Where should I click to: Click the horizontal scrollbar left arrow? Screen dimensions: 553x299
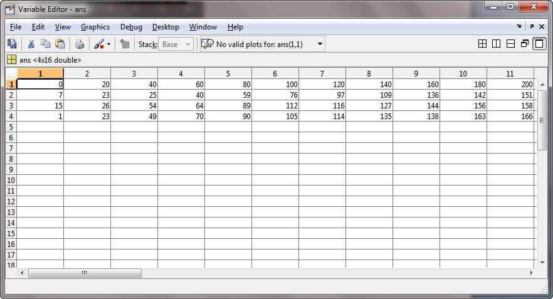(22, 273)
